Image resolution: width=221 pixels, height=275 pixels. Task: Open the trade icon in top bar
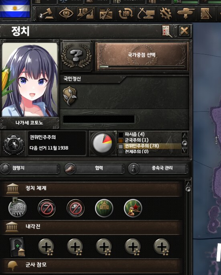[x=126, y=14]
